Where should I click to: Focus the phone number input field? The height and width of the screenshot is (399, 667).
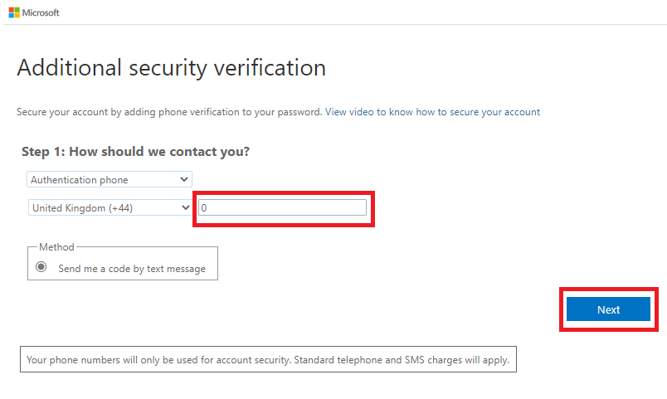point(282,208)
